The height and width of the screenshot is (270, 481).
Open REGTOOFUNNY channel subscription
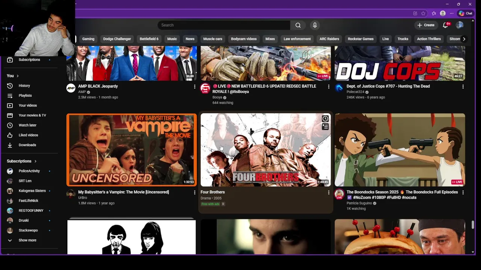click(31, 210)
